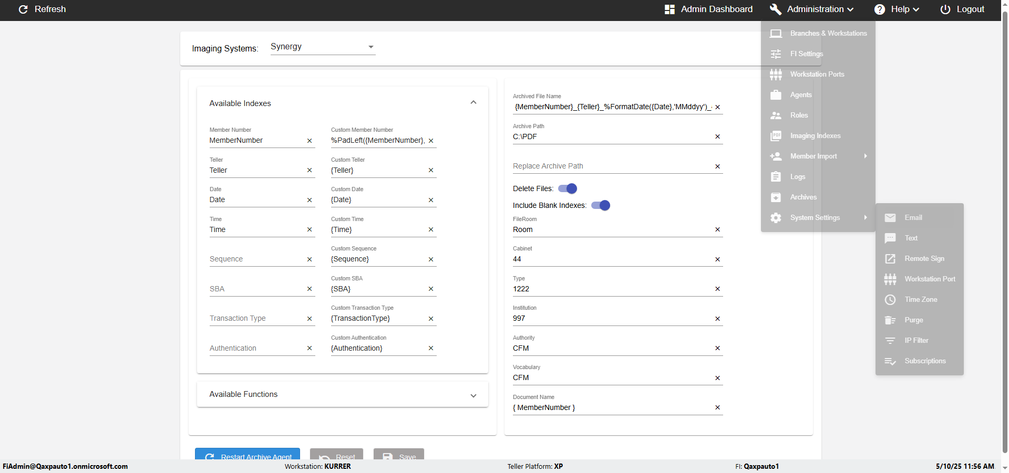Viewport: 1009px width, 473px height.
Task: Click the Save button
Action: click(x=399, y=456)
